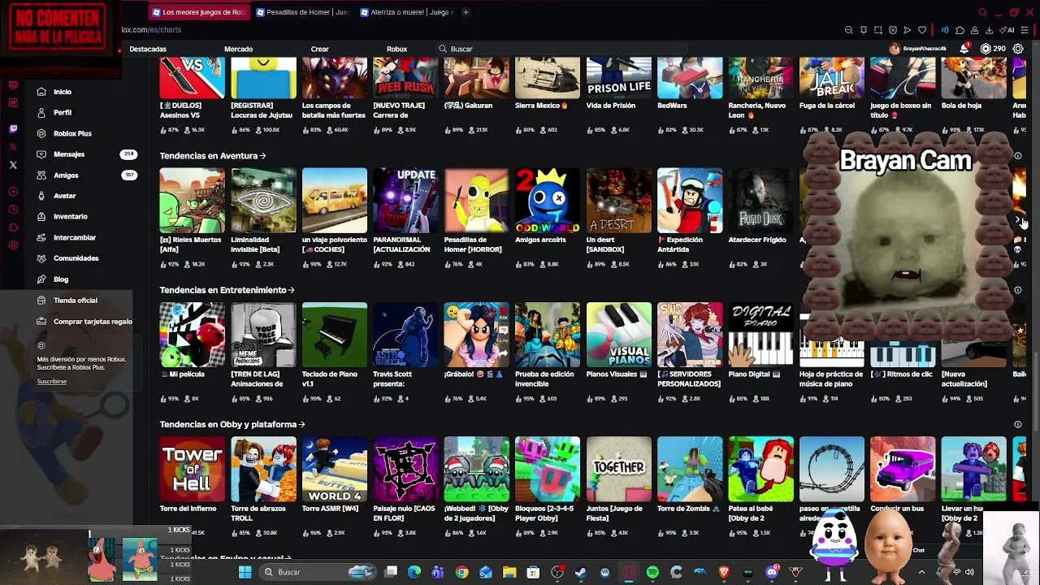The height and width of the screenshot is (585, 1040).
Task: Open Pesadillas de Homer [HORROR] thumbnail
Action: click(x=476, y=200)
